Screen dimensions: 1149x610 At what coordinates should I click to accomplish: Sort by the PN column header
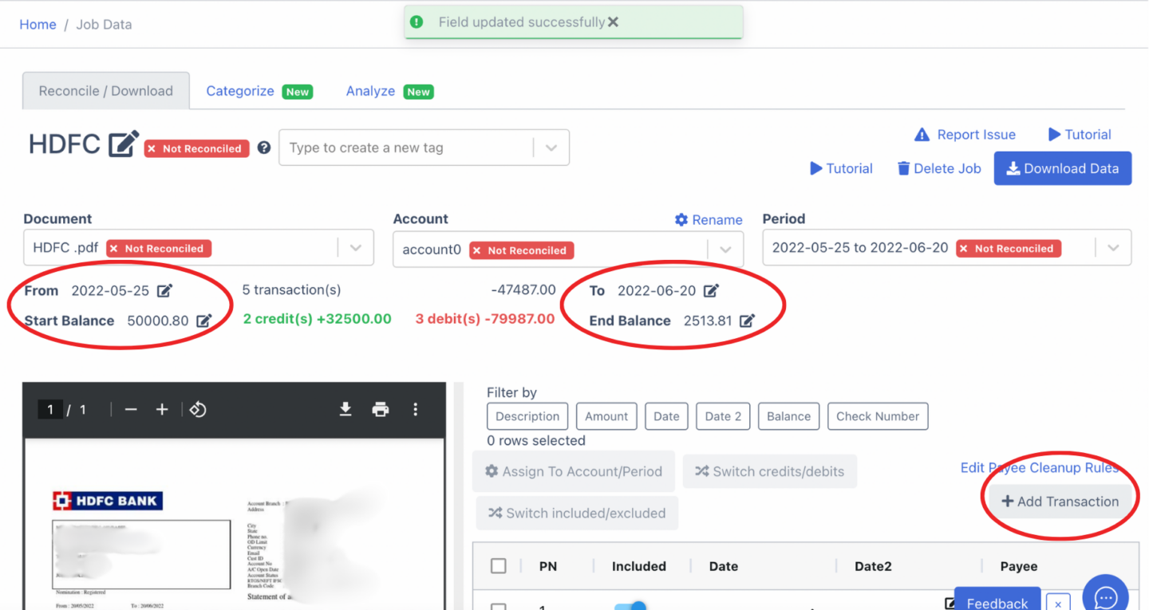548,566
